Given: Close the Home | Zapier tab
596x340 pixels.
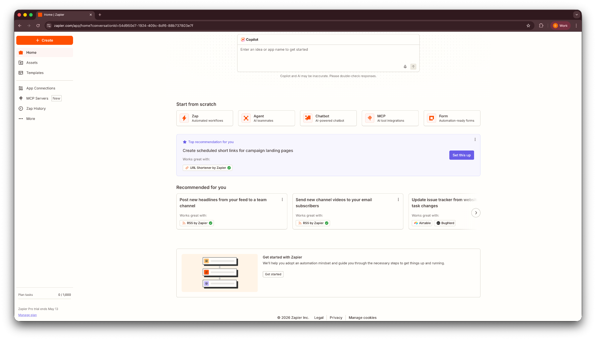Looking at the screenshot, I should pos(91,15).
